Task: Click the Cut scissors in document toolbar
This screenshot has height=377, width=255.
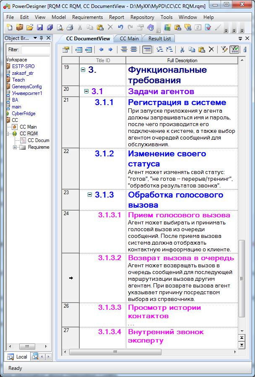Action: [x=182, y=50]
